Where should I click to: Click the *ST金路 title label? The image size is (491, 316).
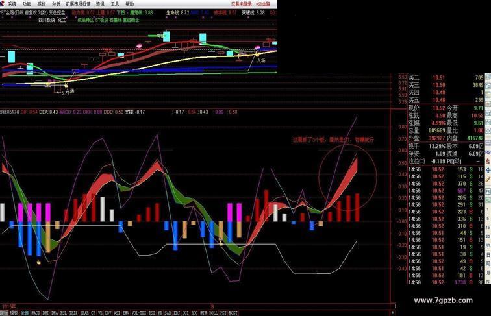tap(263, 4)
